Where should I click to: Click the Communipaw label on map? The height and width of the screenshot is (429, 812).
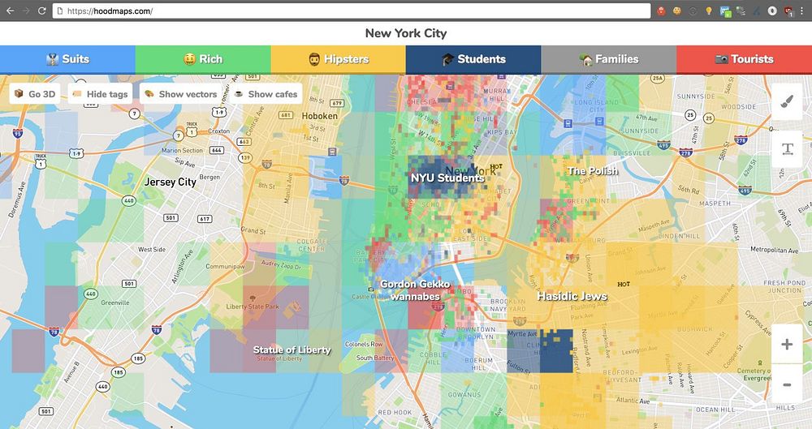click(225, 267)
